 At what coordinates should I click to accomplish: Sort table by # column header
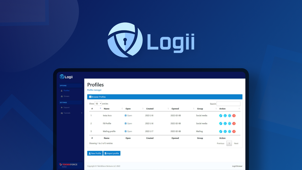[92, 109]
